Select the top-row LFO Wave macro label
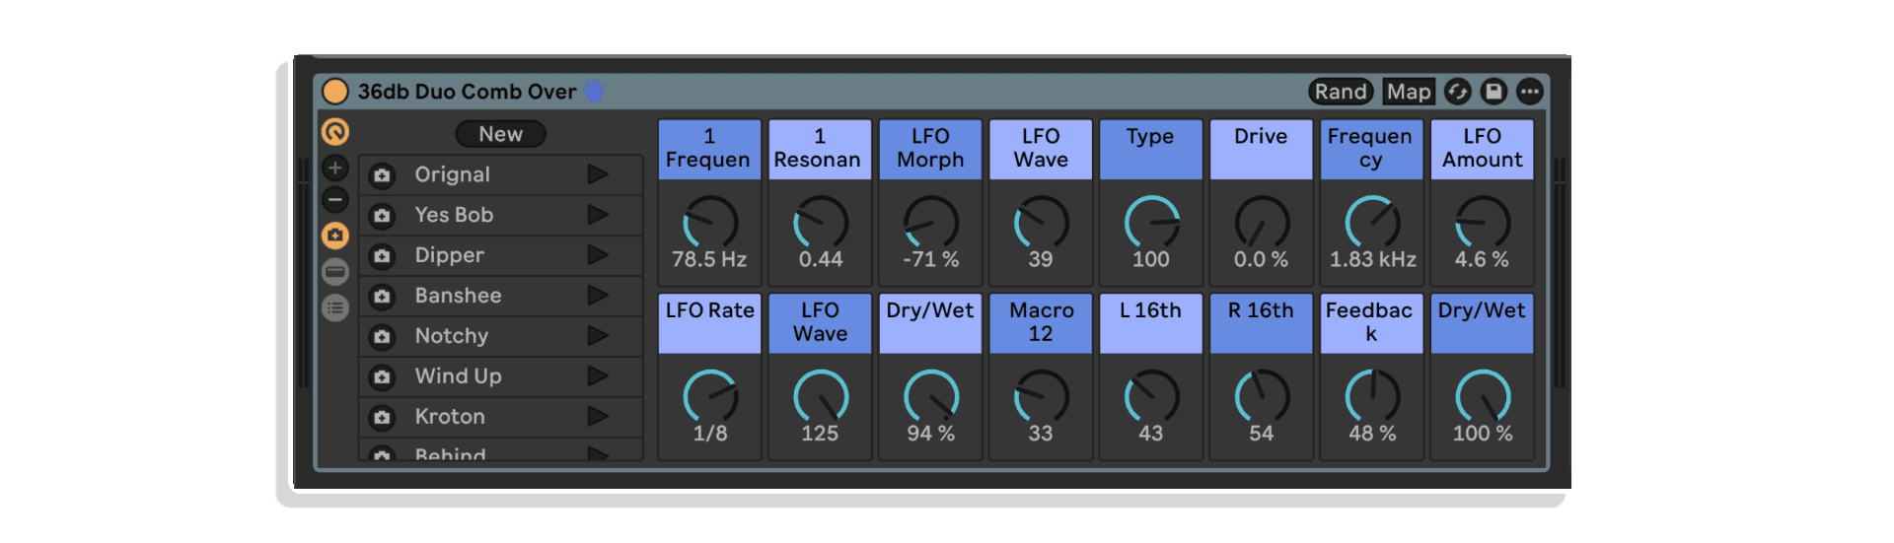 (1041, 149)
